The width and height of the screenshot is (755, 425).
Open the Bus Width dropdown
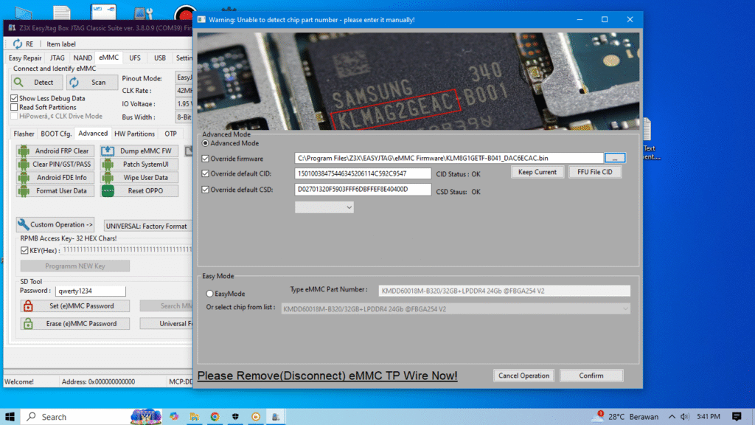tap(184, 117)
